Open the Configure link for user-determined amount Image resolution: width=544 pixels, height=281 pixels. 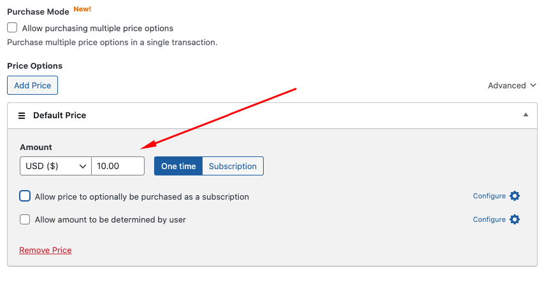(489, 219)
